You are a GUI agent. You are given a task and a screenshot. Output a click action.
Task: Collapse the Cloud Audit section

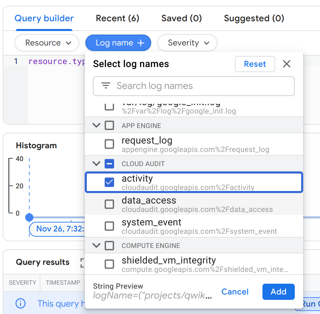pos(97,164)
